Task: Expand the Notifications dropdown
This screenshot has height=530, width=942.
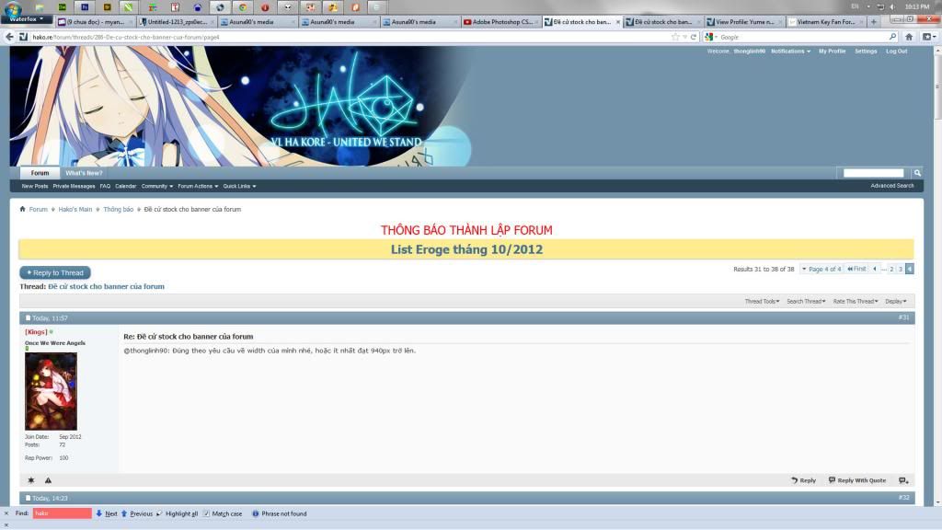Action: [x=790, y=52]
